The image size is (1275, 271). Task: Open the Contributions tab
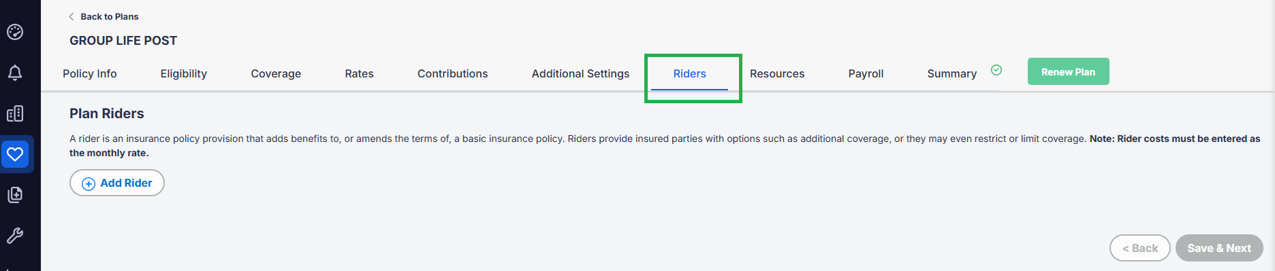453,73
